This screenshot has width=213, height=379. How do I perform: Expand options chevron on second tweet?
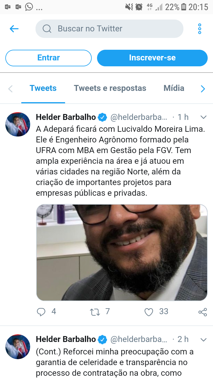(203, 339)
